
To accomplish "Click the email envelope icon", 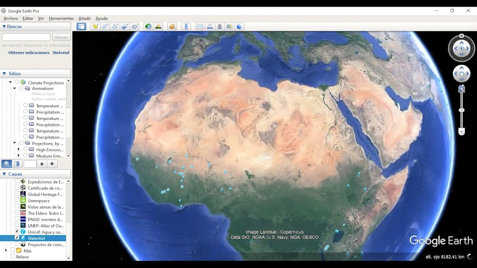I will point(200,26).
